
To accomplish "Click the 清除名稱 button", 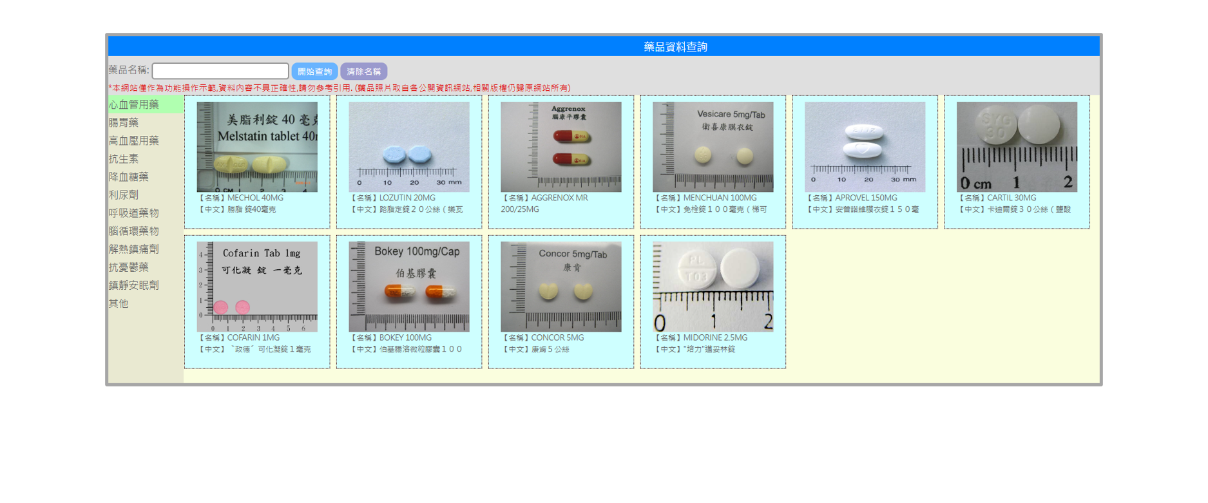I will 364,71.
